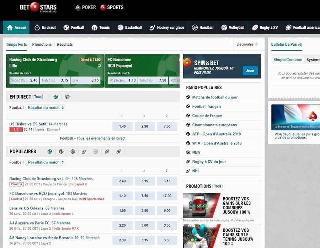Open Hockey sur glace menu
320x248 pixels.
pyautogui.click(x=167, y=27)
